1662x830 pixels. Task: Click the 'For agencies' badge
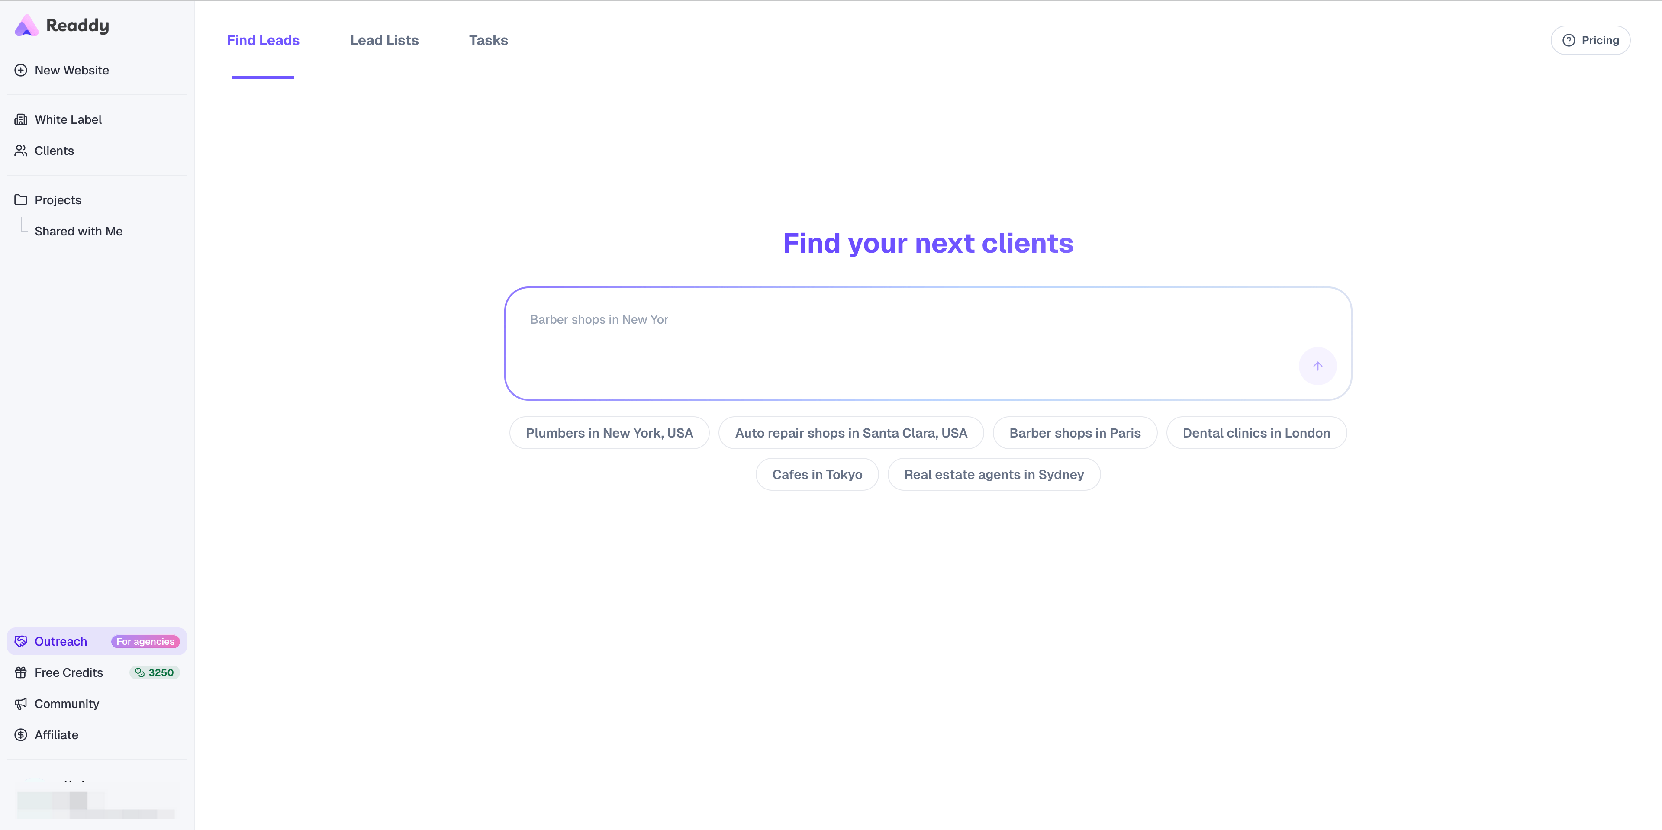pyautogui.click(x=146, y=641)
